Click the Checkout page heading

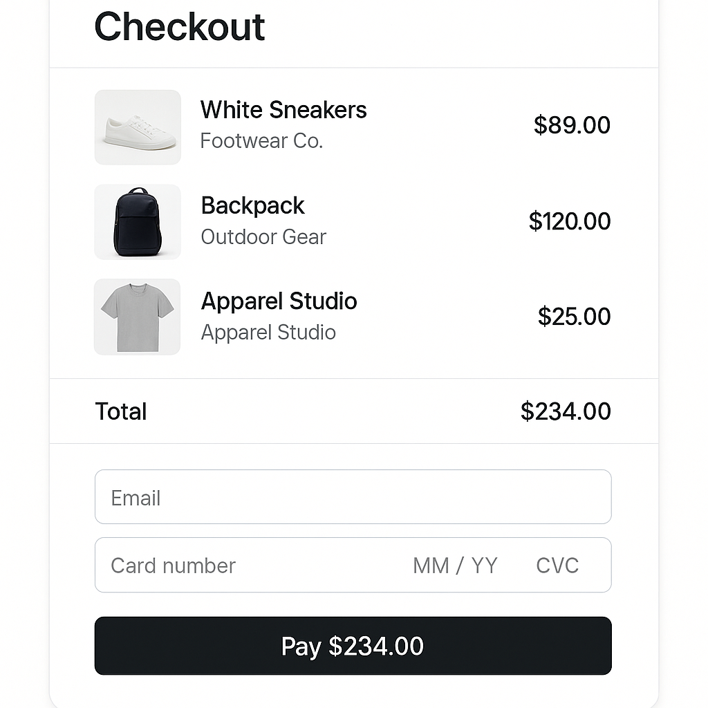(180, 27)
